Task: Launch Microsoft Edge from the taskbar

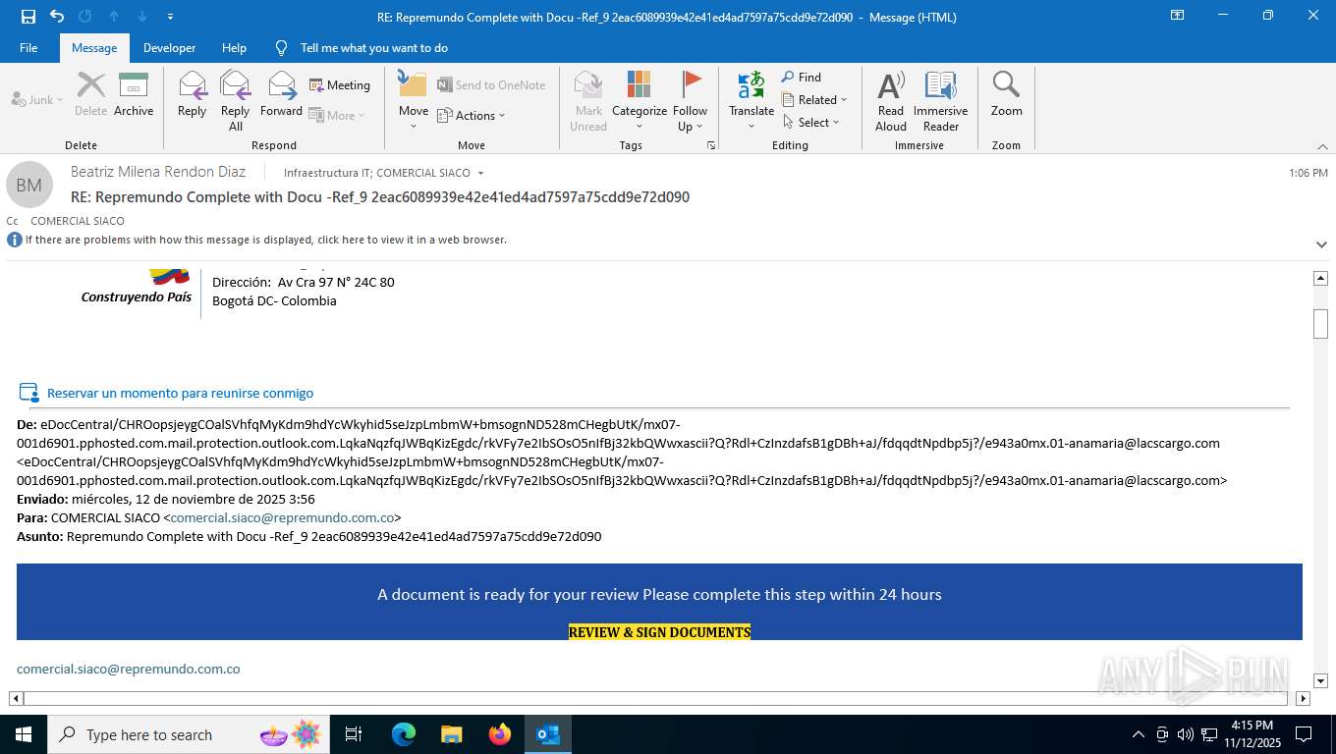Action: 403,734
